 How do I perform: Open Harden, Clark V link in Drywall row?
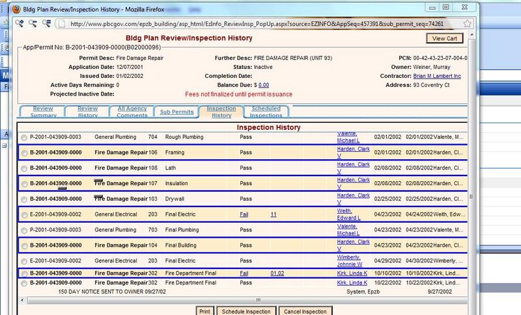[x=353, y=199]
